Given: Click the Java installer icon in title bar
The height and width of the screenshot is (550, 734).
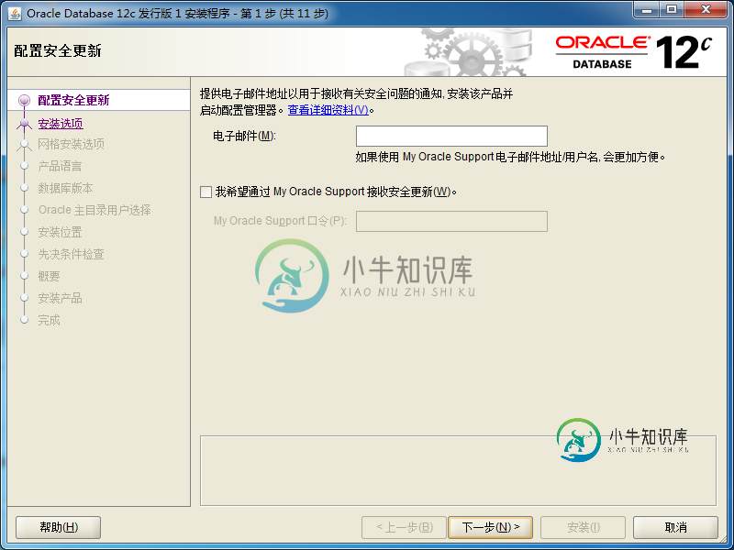Looking at the screenshot, I should point(15,13).
